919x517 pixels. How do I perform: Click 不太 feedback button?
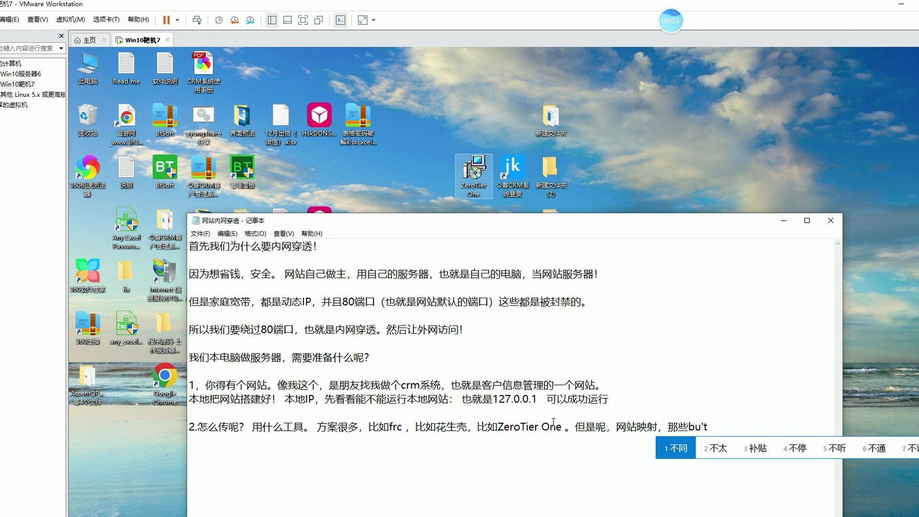click(x=716, y=448)
